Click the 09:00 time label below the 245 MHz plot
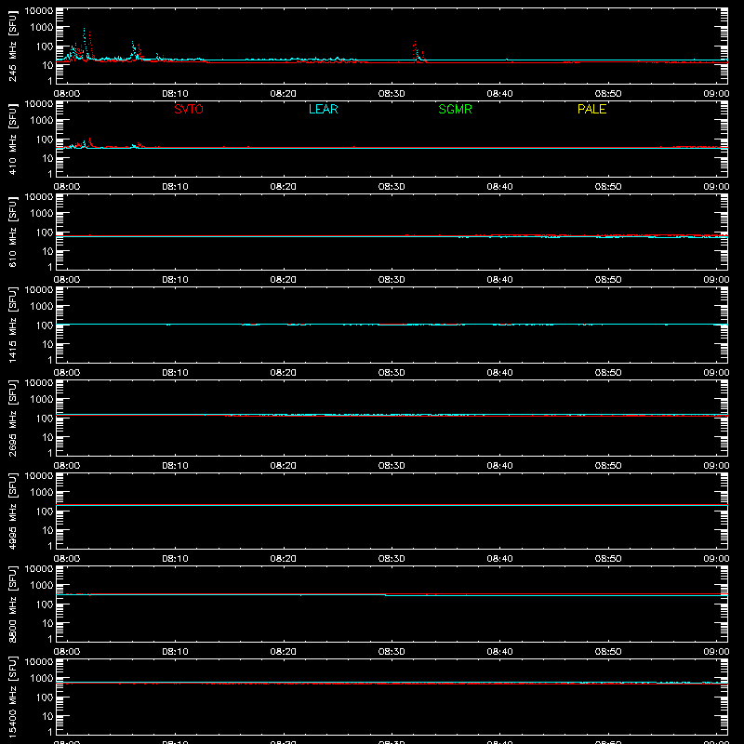This screenshot has width=744, height=744. (x=716, y=94)
